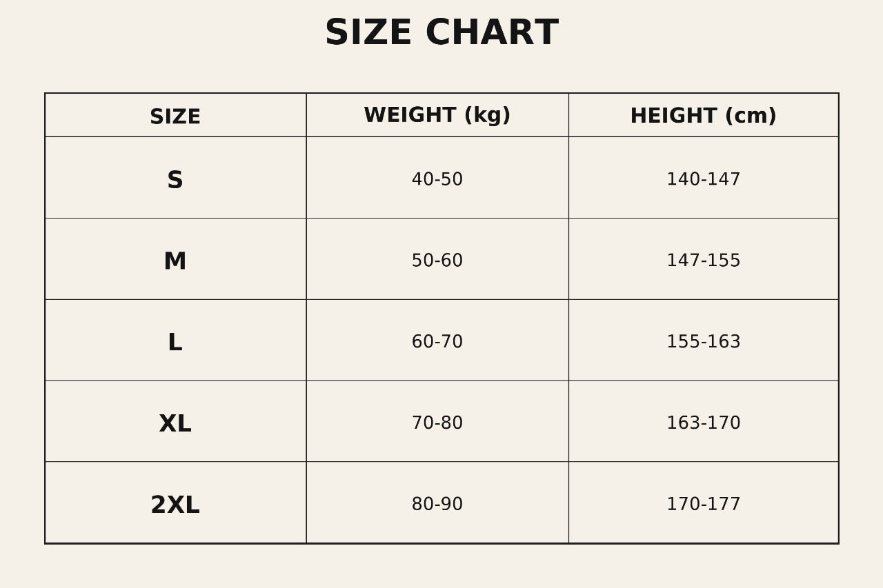Click the word SIZE in the title

coord(368,34)
